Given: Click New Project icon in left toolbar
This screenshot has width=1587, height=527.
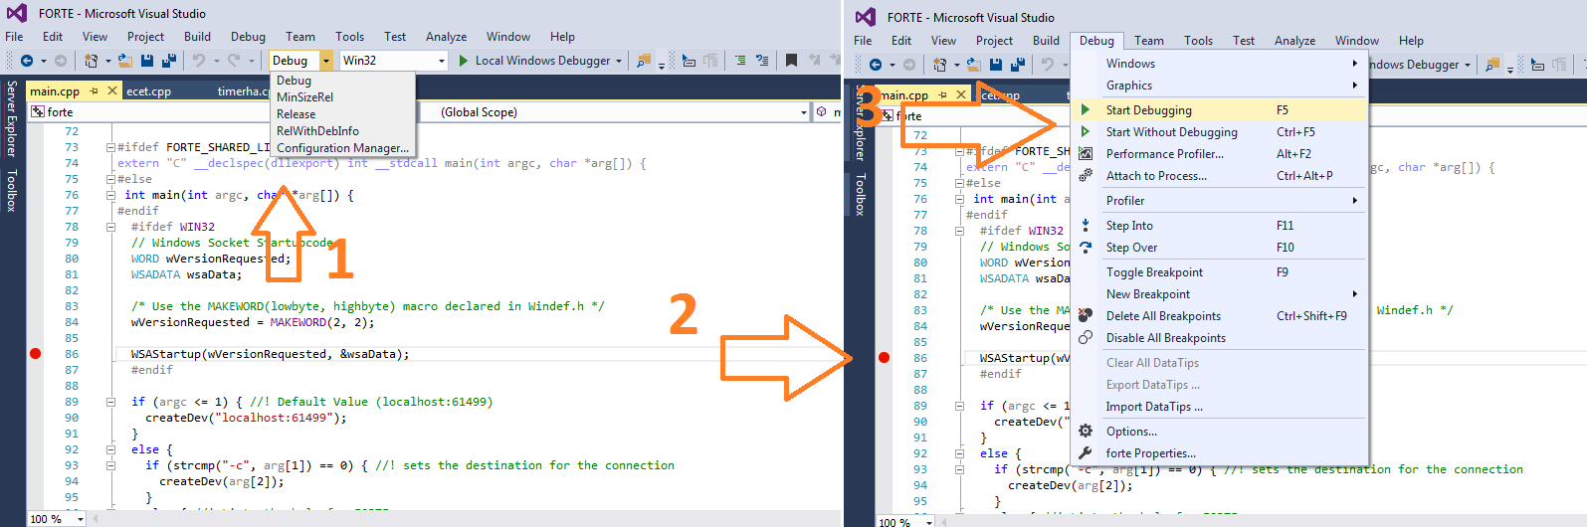Looking at the screenshot, I should (91, 61).
